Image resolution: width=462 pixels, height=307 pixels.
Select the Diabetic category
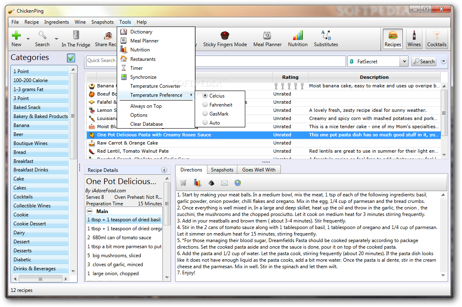point(41,260)
